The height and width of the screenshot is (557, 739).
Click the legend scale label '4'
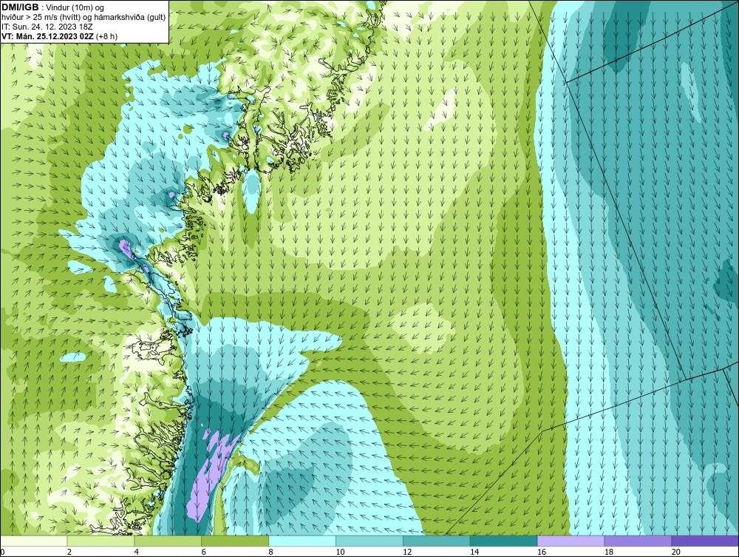[136, 552]
